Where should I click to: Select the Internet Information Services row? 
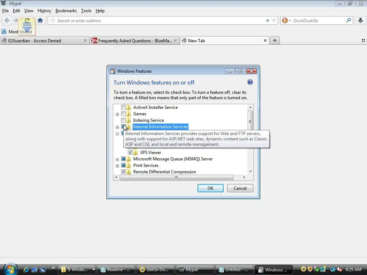(160, 127)
